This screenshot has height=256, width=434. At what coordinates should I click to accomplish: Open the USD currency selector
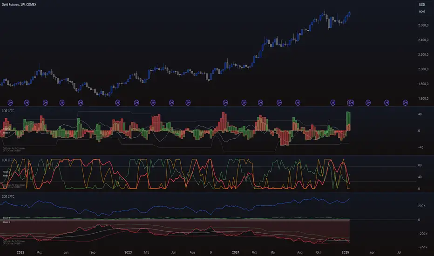click(422, 5)
